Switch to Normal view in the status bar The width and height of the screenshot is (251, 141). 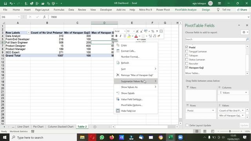click(x=197, y=131)
